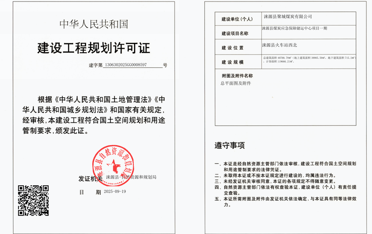Image resolution: width=372 pixels, height=234 pixels.
Task: Click the issue date 2025-09-19
Action: point(115,191)
